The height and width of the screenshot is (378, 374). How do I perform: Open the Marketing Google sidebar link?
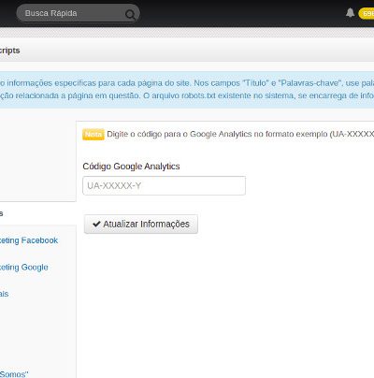(x=24, y=268)
